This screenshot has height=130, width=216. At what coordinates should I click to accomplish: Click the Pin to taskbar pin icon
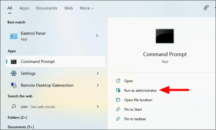[118, 119]
